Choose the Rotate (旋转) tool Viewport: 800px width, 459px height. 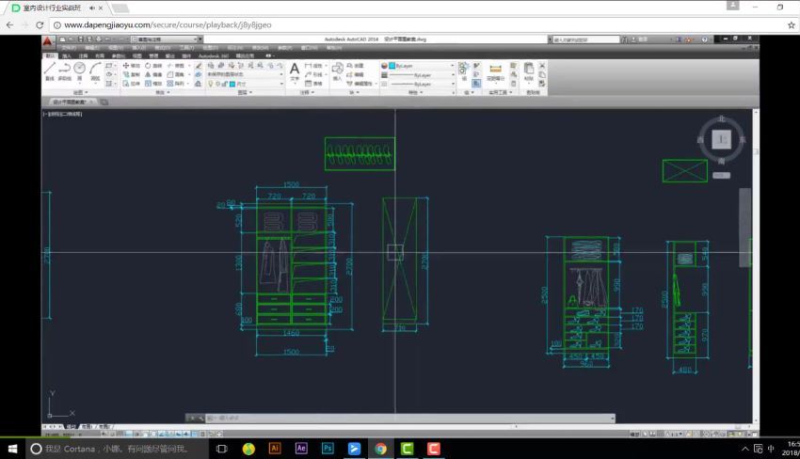[x=153, y=66]
